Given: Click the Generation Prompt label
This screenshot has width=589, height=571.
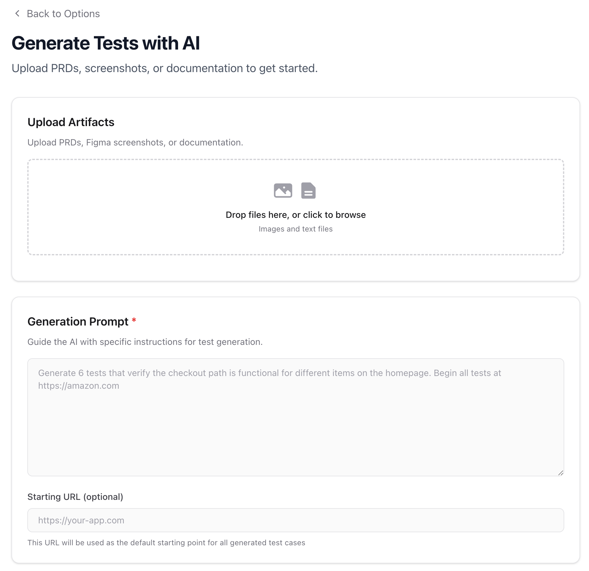Looking at the screenshot, I should [78, 322].
